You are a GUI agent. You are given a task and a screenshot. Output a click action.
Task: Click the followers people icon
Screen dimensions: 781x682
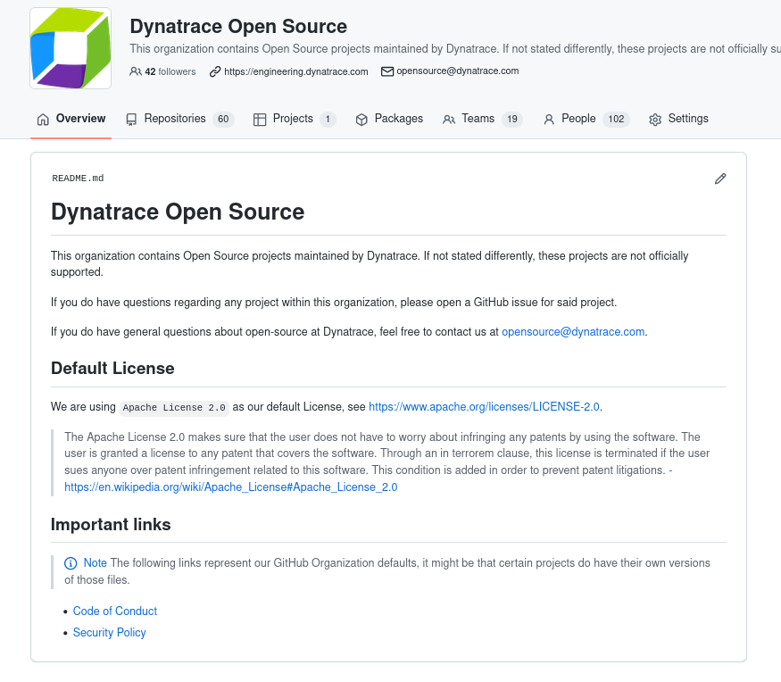tap(135, 71)
